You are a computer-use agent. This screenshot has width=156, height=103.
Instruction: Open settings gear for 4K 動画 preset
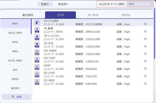[x=145, y=31]
